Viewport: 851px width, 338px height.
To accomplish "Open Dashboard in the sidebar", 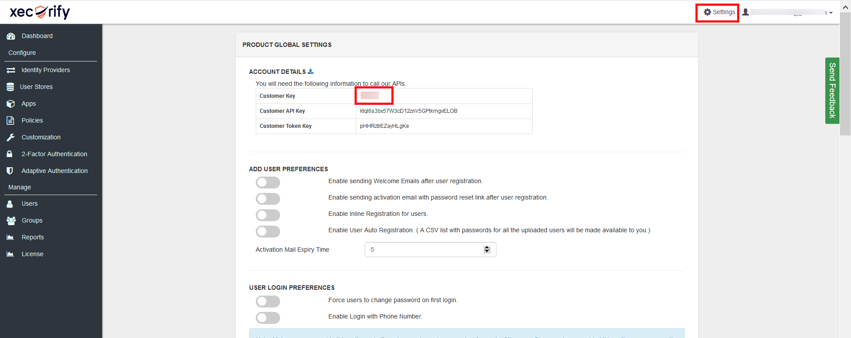I will [x=37, y=36].
